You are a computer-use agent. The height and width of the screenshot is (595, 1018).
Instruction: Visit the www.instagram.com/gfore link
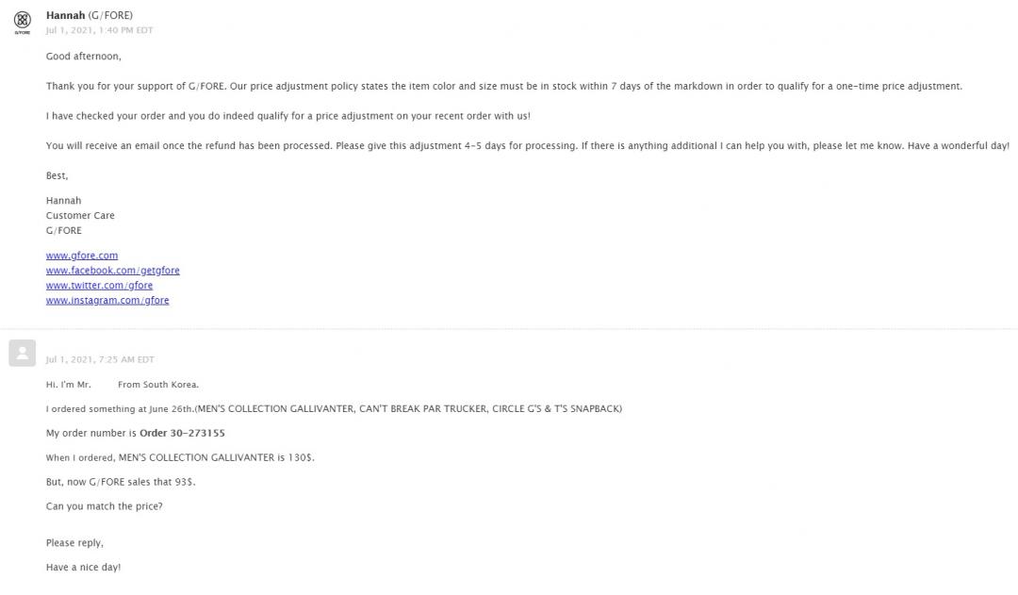pos(107,300)
